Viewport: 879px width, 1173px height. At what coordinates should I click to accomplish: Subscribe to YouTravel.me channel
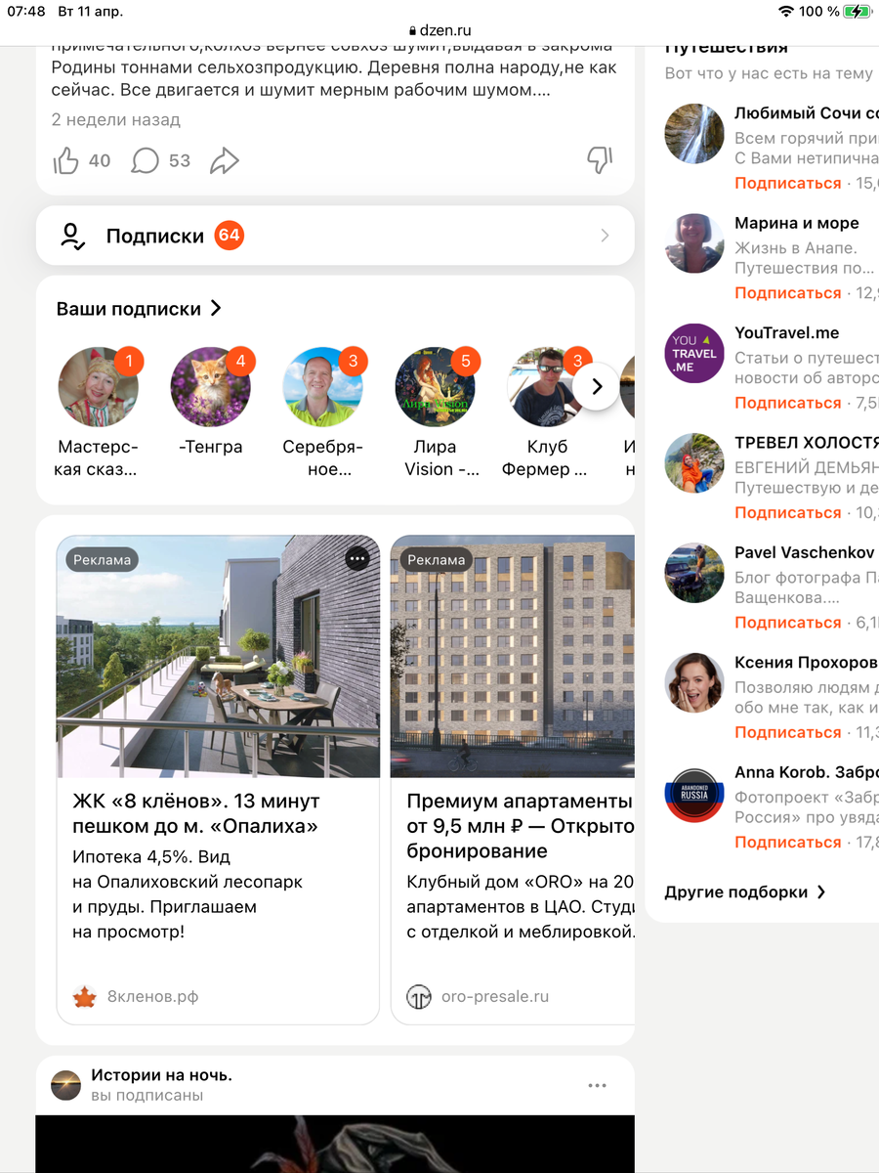pos(788,403)
